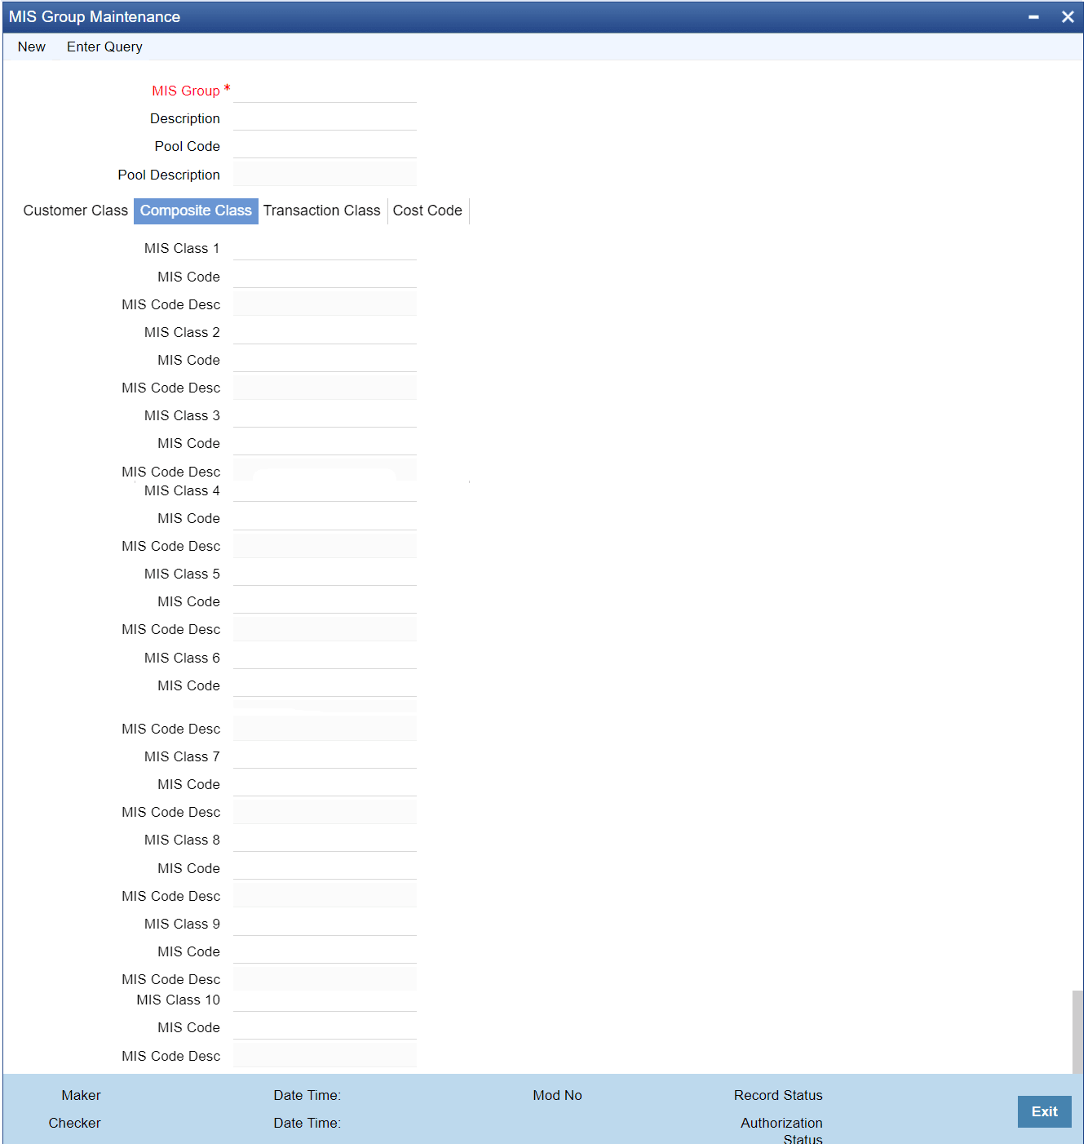Image resolution: width=1088 pixels, height=1144 pixels.
Task: Select the MIS Class 7 field
Action: point(325,756)
